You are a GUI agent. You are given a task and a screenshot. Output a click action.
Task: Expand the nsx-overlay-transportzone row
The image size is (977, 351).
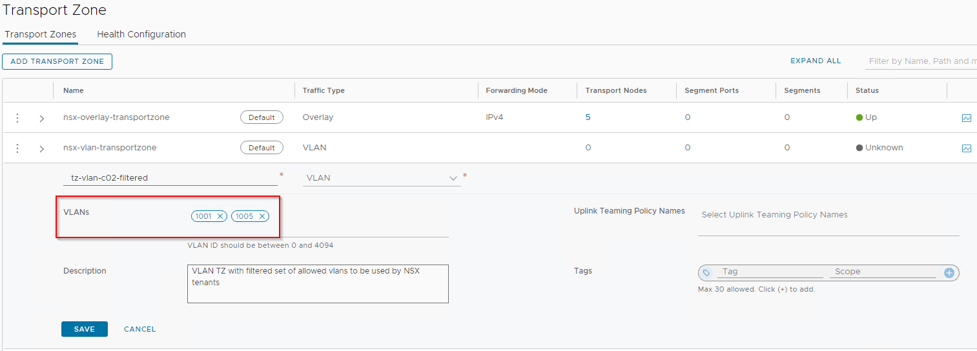(41, 119)
